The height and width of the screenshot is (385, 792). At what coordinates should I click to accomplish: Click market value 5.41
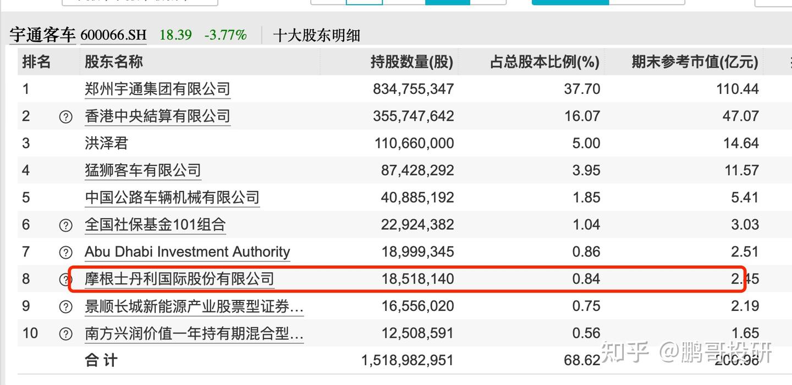[x=745, y=197]
